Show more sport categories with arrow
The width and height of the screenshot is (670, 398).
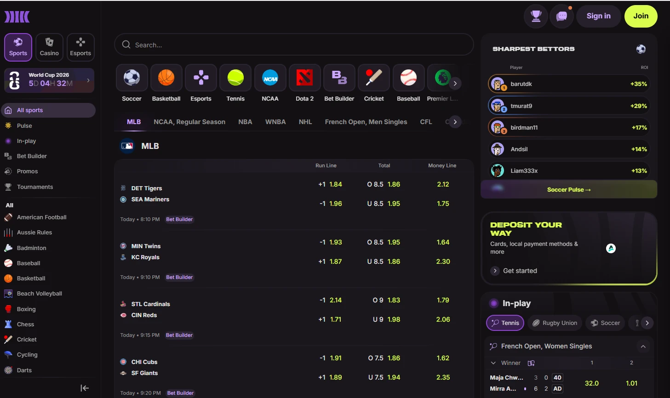tap(455, 83)
